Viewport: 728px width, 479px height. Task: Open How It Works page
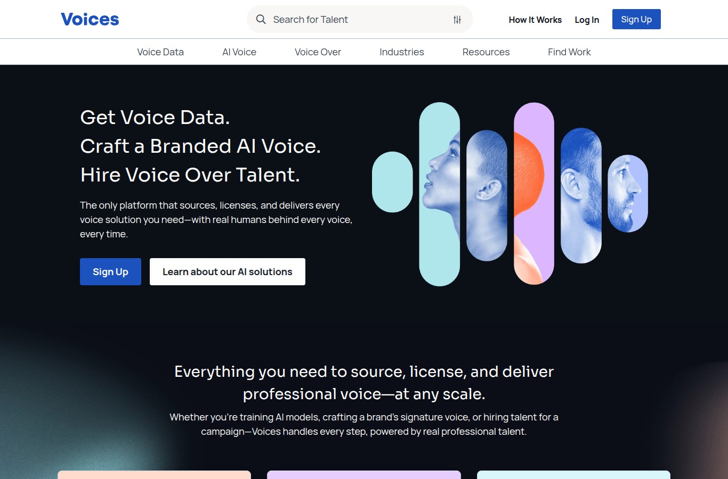535,20
